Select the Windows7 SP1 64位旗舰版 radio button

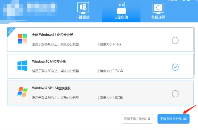(175, 94)
